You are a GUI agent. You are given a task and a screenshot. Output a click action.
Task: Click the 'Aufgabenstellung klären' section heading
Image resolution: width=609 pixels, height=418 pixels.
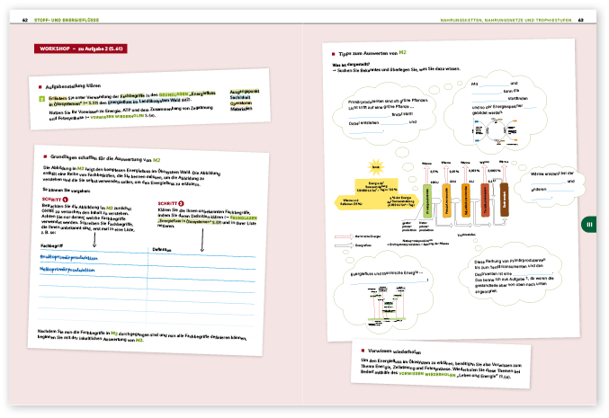pyautogui.click(x=84, y=84)
